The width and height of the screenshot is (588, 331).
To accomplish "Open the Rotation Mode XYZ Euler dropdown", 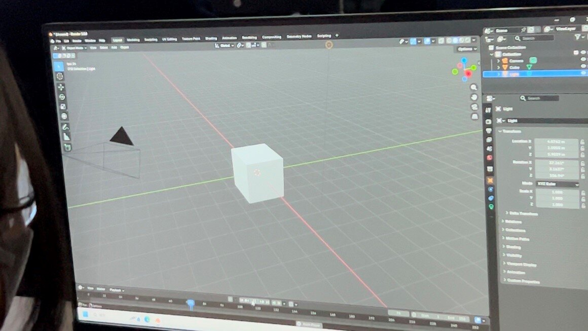I will [557, 184].
